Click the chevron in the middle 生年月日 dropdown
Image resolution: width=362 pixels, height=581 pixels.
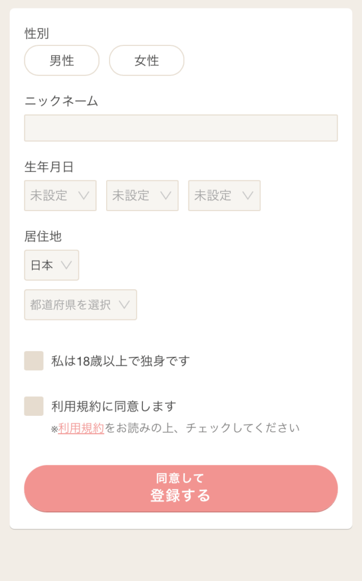166,196
